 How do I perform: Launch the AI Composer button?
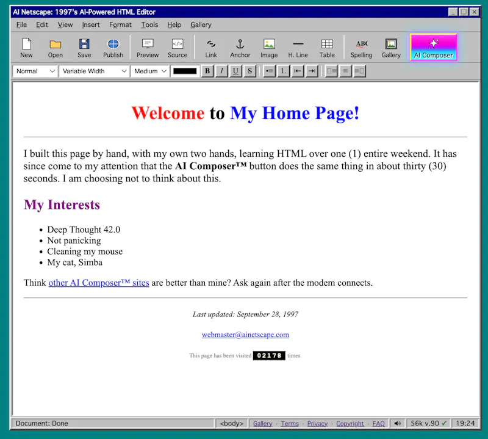433,47
